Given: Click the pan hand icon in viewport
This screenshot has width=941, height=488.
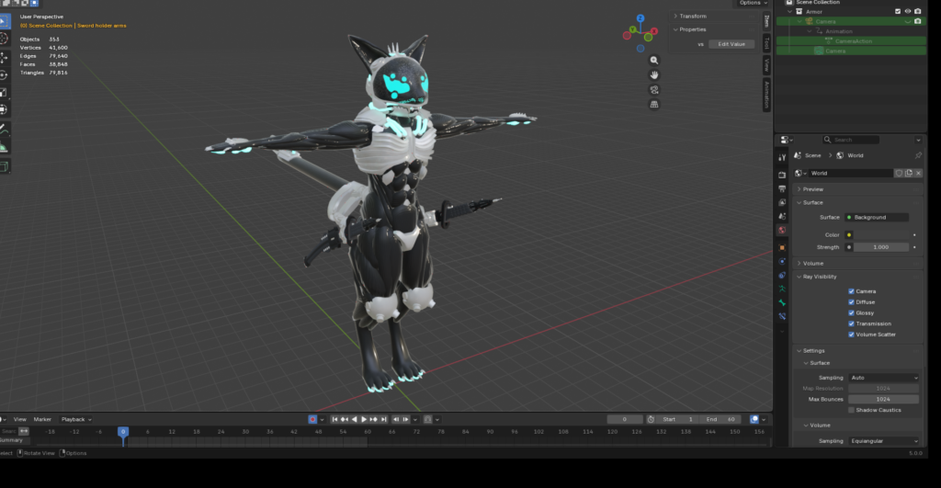Looking at the screenshot, I should tap(654, 75).
